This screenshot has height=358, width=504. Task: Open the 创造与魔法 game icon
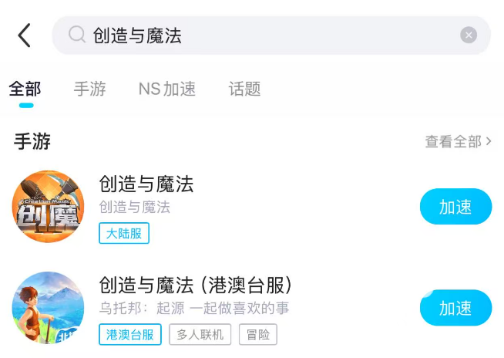coord(48,206)
